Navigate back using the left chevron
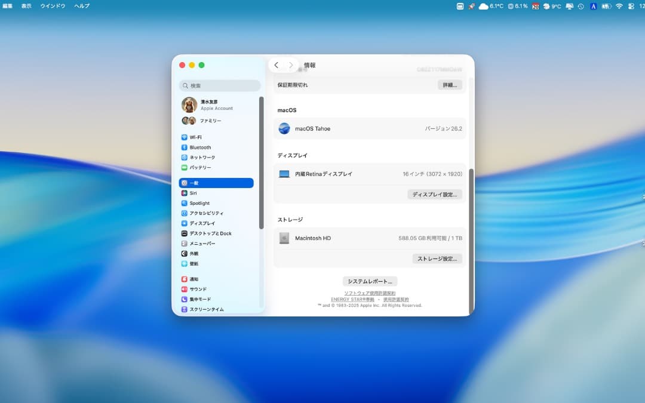Screen dimensions: 645x403 (277, 64)
